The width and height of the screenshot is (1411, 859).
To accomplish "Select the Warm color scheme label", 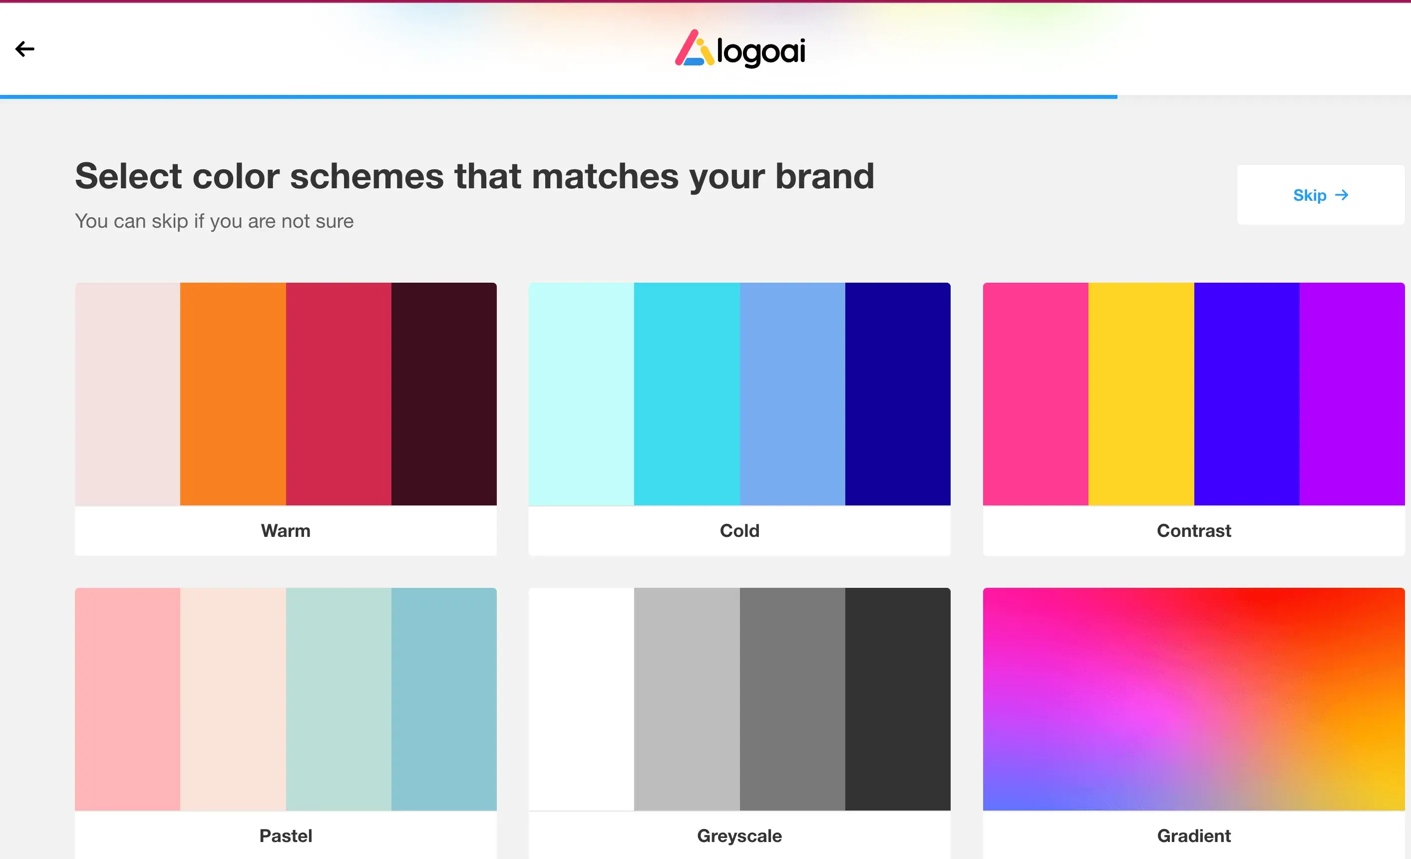I will (x=285, y=531).
